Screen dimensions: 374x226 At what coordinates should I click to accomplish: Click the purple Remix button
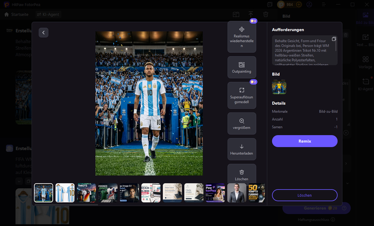click(305, 141)
